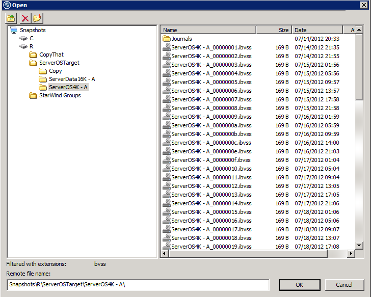Click the snapshot icon of A_00000003.ibvss

click(167, 64)
